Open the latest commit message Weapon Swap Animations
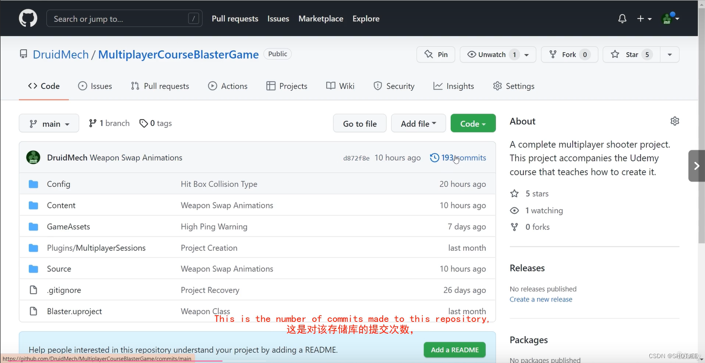This screenshot has height=363, width=705. click(x=136, y=158)
